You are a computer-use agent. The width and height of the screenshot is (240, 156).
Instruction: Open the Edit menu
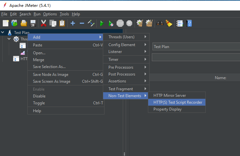pos(13,14)
